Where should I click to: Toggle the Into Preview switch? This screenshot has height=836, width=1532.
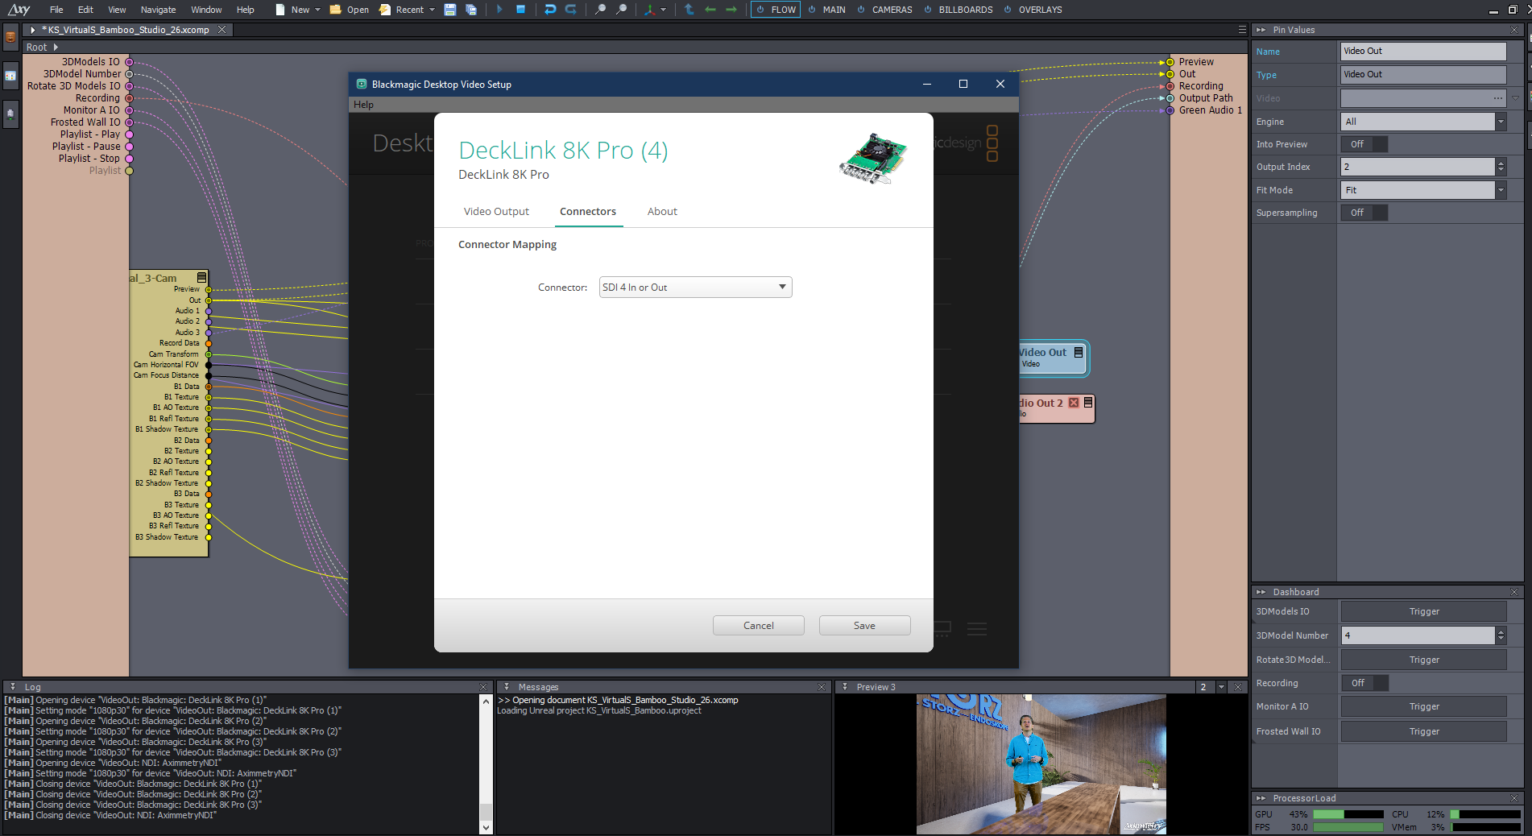pyautogui.click(x=1364, y=144)
